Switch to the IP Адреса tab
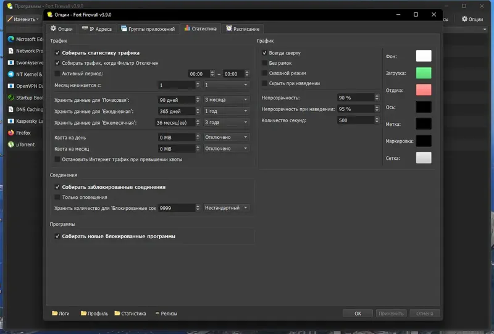Image resolution: width=494 pixels, height=334 pixels. pos(97,28)
